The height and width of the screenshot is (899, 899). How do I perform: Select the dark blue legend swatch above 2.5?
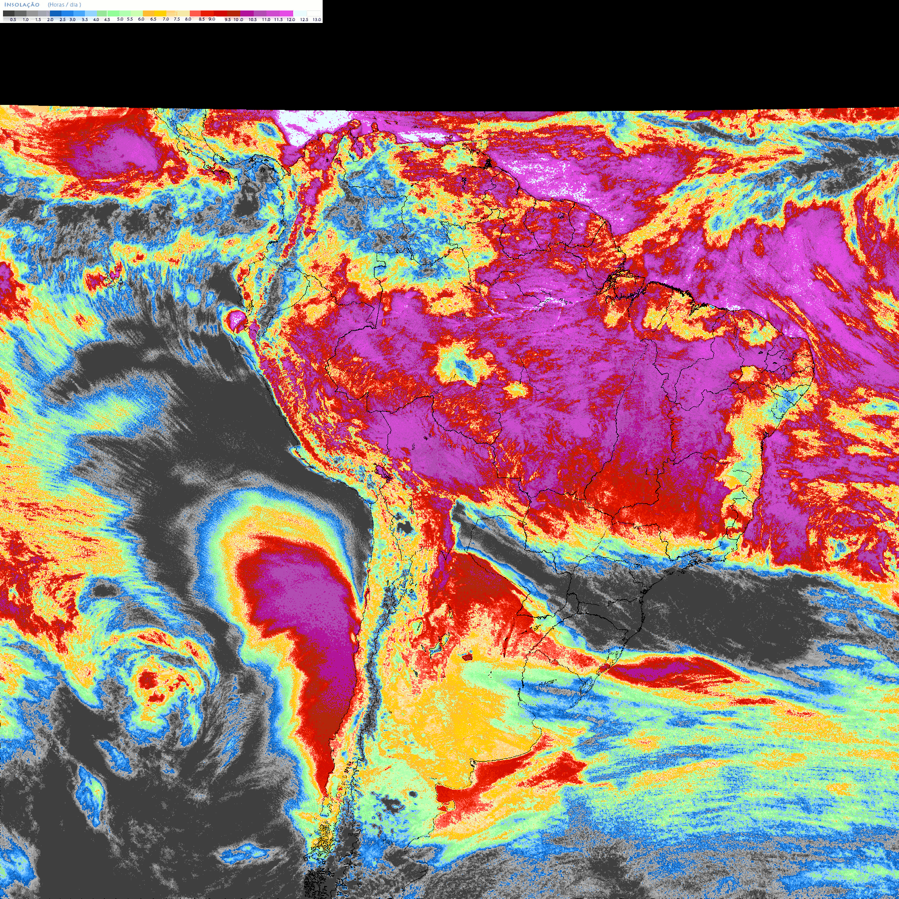tap(55, 13)
